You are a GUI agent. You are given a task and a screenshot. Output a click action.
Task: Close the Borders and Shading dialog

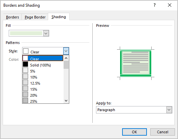point(170,5)
